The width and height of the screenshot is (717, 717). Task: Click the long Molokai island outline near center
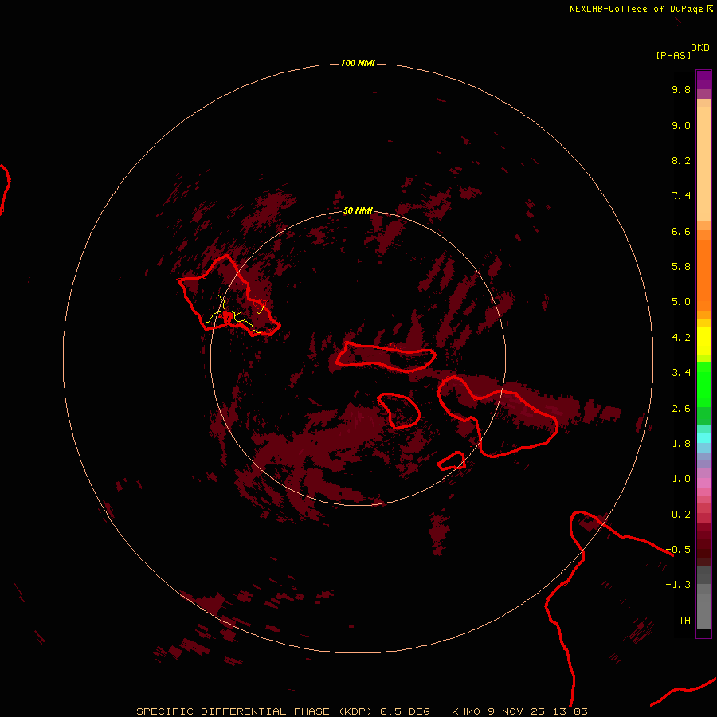click(x=386, y=357)
